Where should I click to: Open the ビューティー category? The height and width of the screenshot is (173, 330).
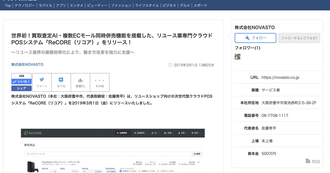(x=97, y=5)
